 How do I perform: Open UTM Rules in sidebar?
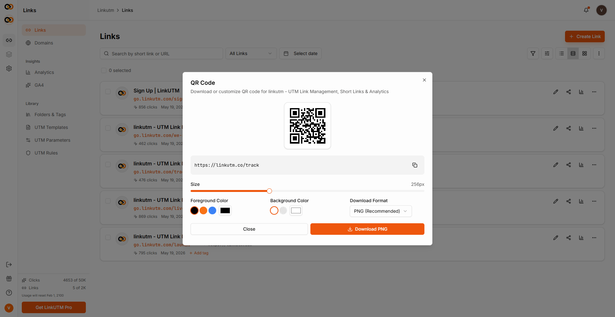54,153
